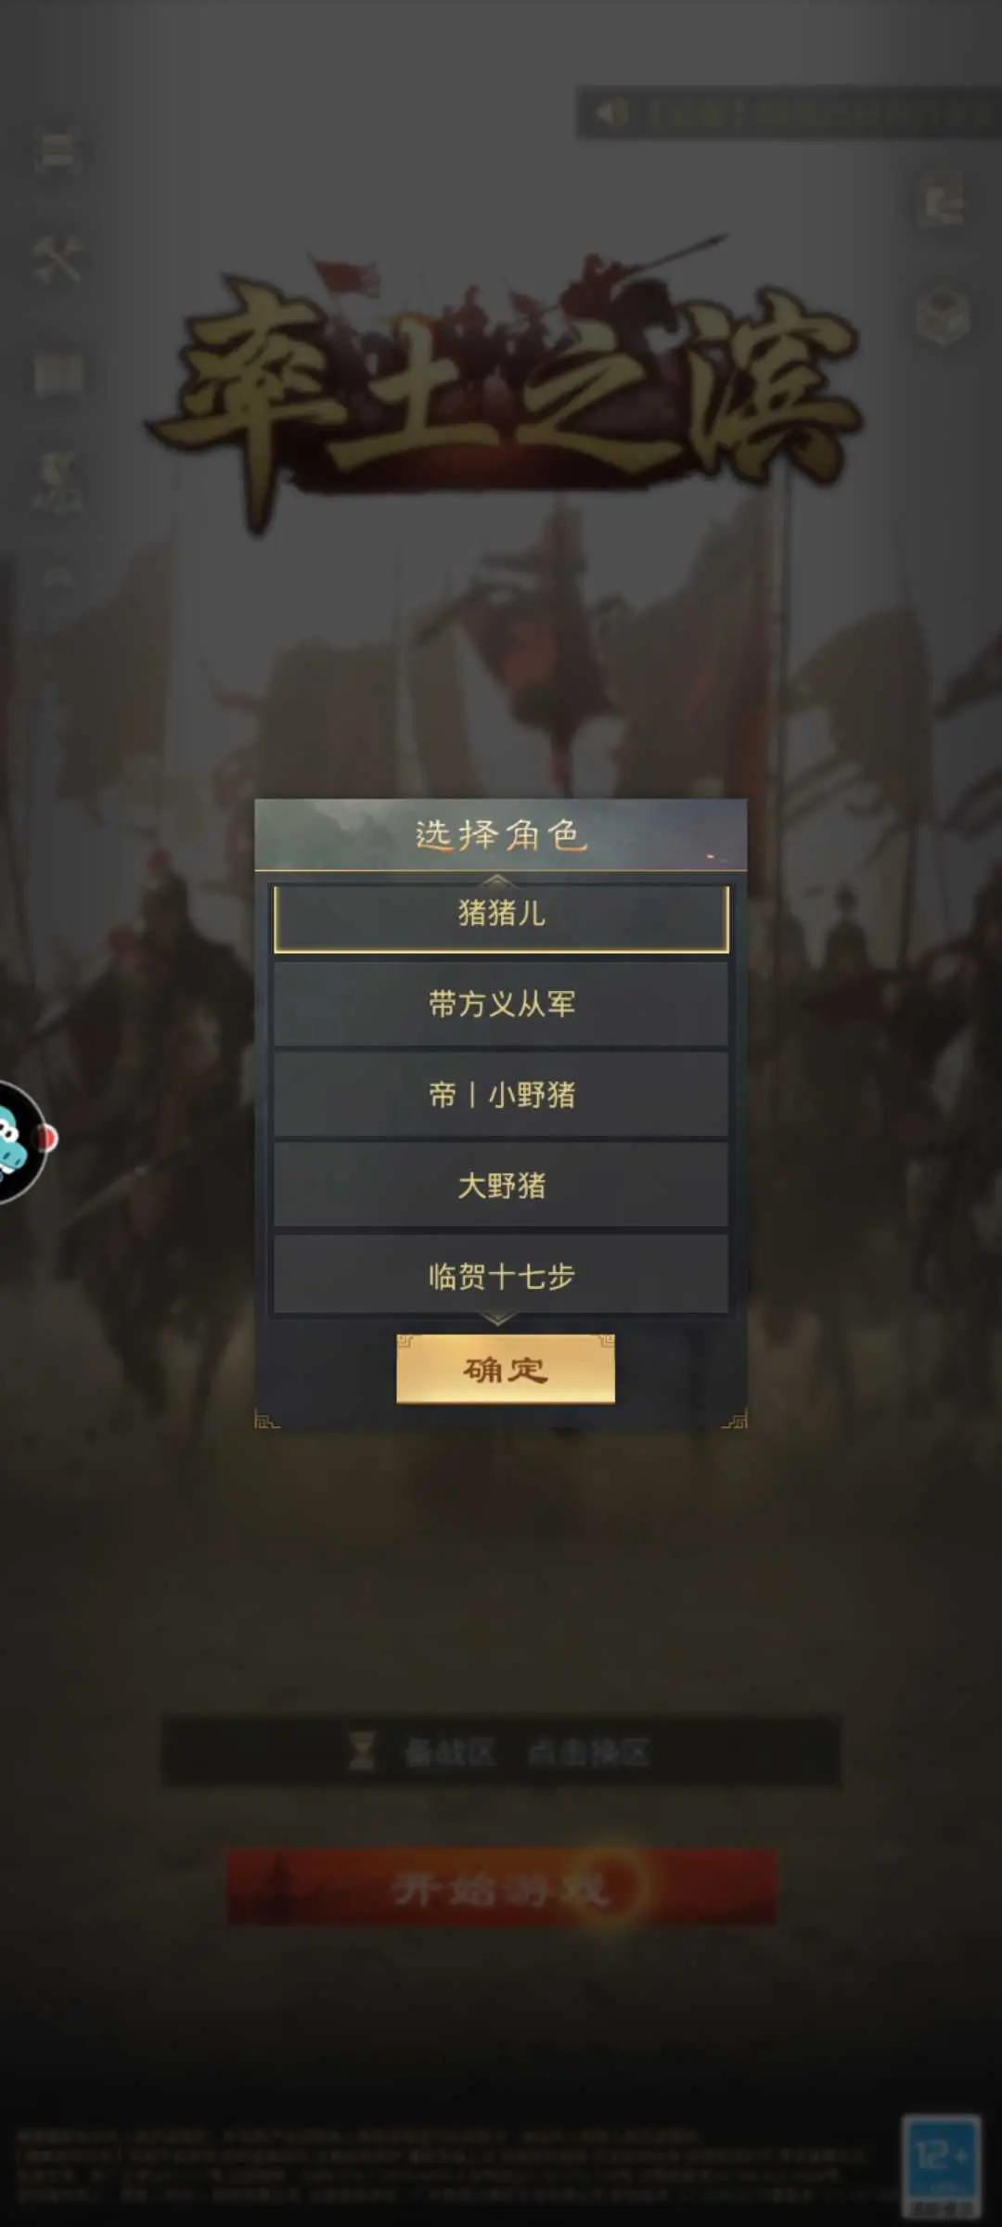Pick the 帝丨小野猪 character
This screenshot has height=2227, width=1002.
pyautogui.click(x=501, y=1095)
